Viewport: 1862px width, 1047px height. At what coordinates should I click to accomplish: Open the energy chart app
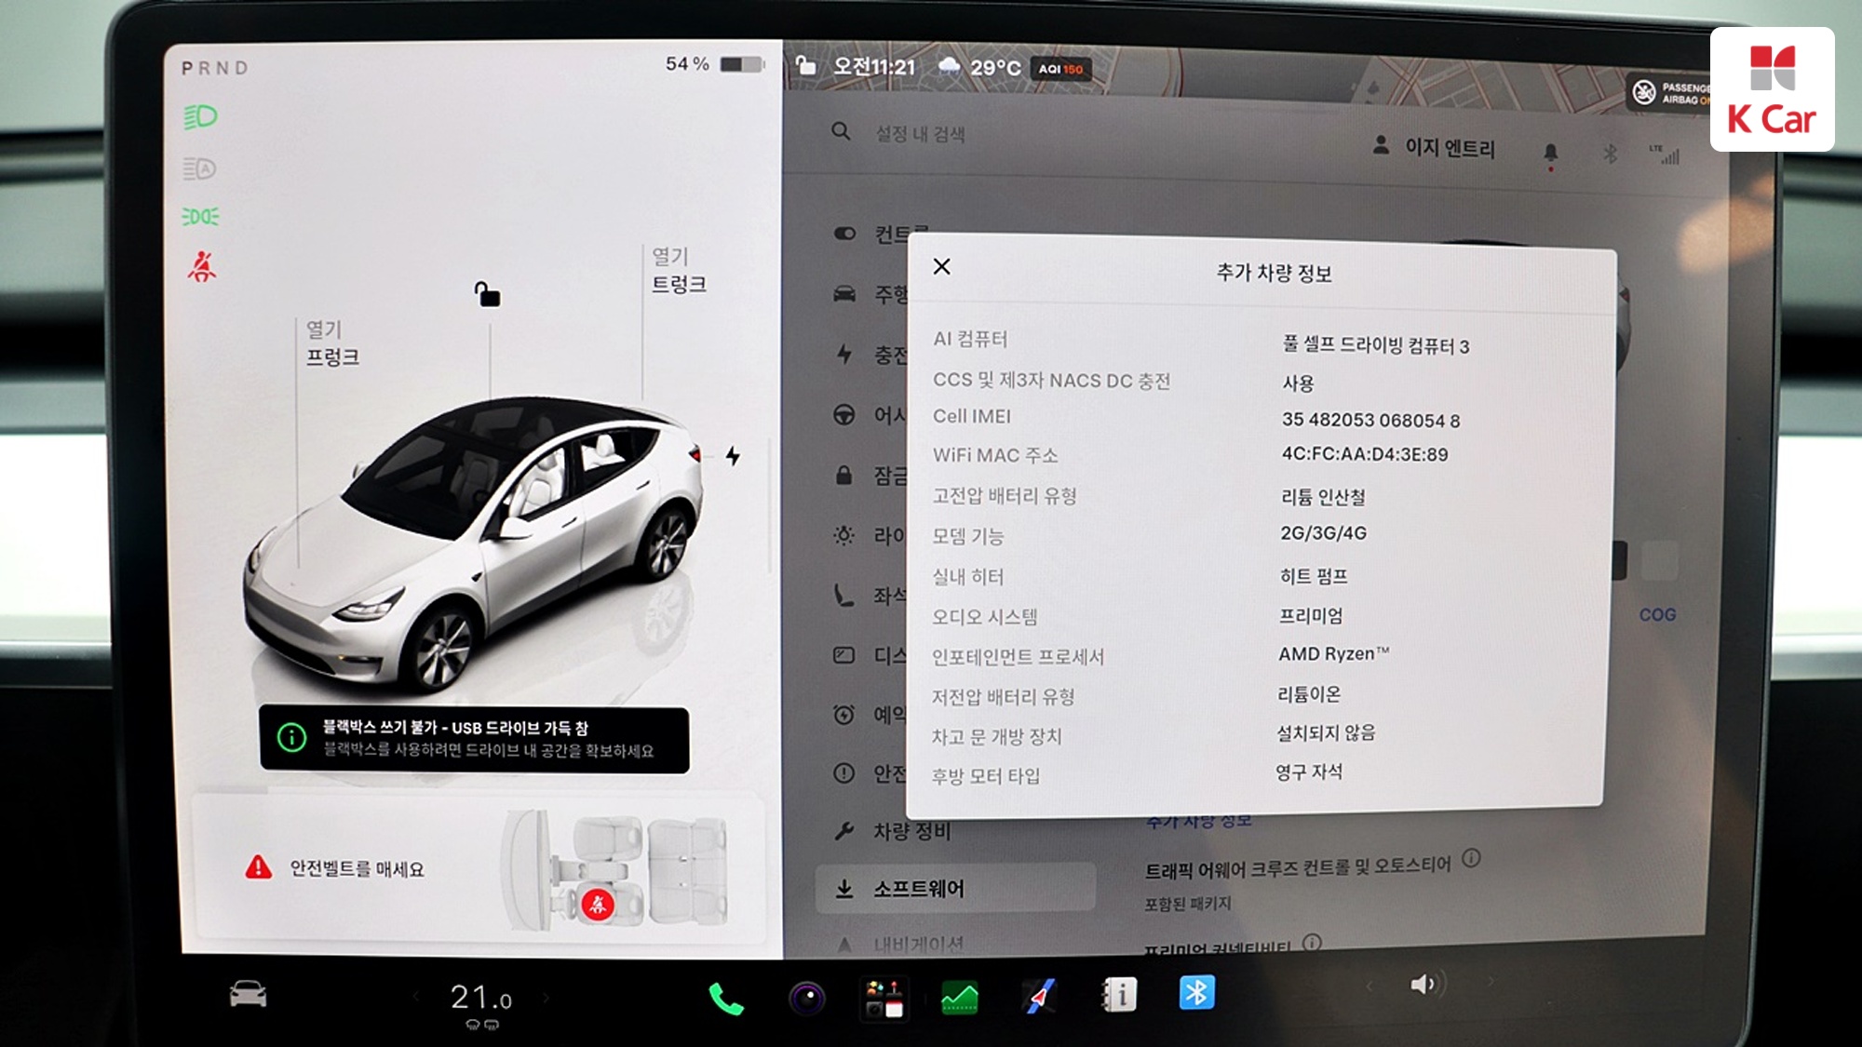960,998
